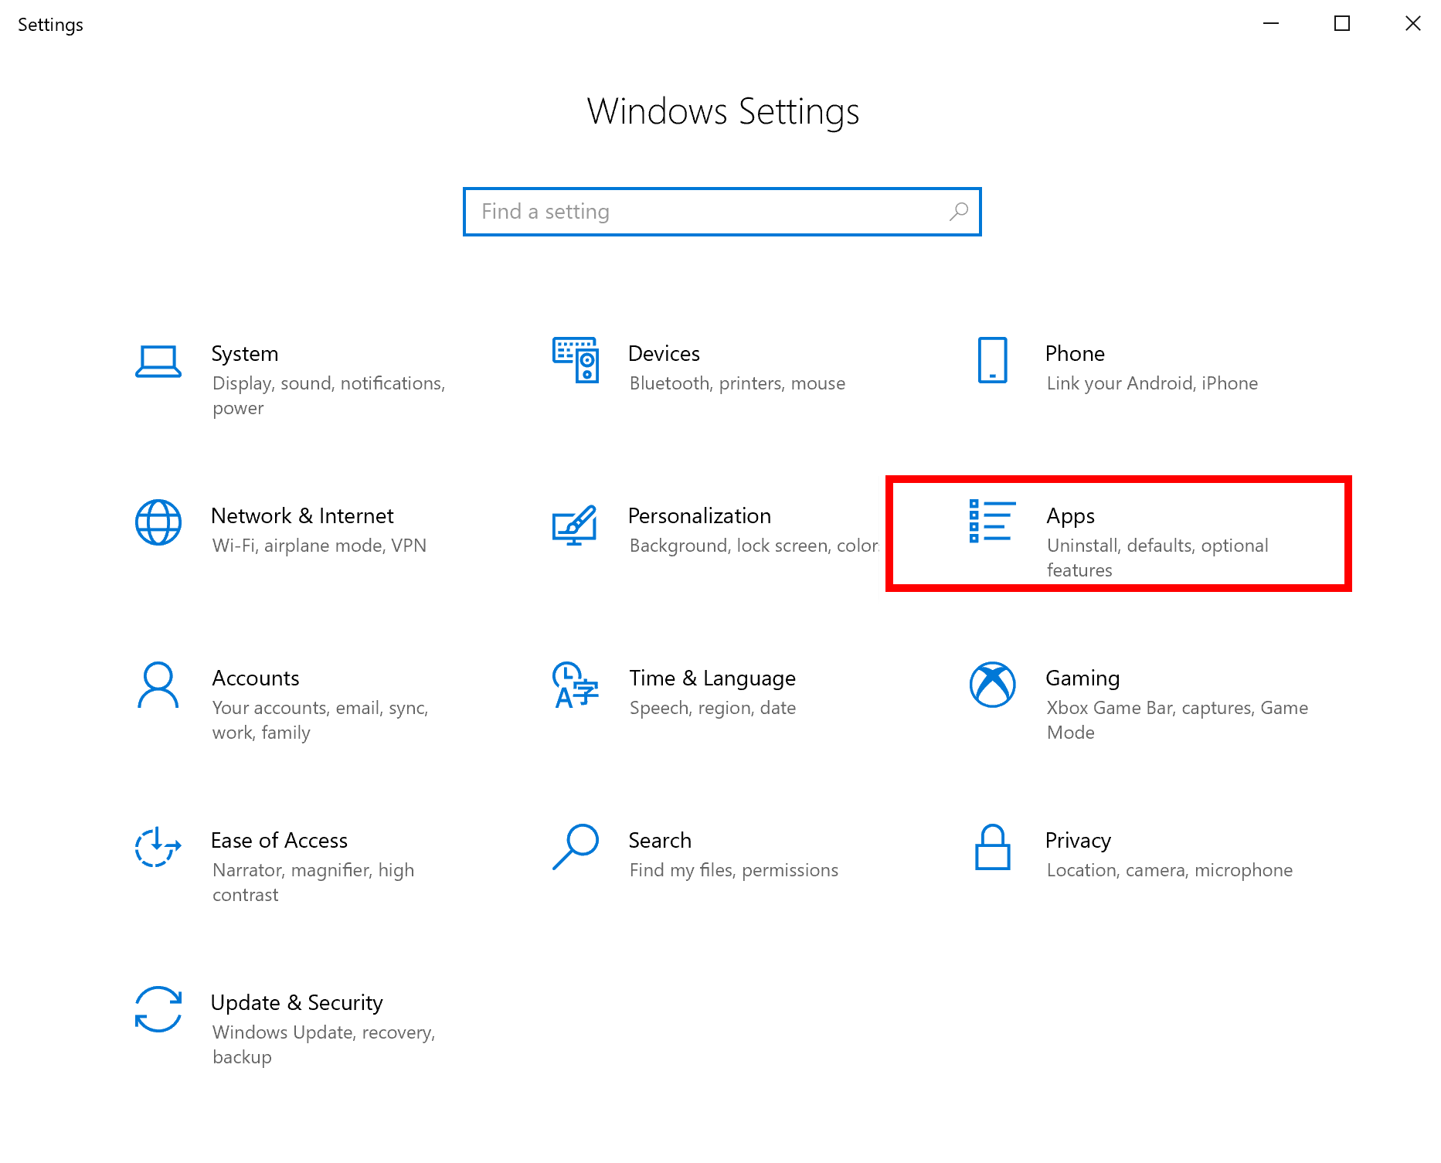Go to the Privacy title
Screen dimensions: 1441x1163
(x=1079, y=842)
